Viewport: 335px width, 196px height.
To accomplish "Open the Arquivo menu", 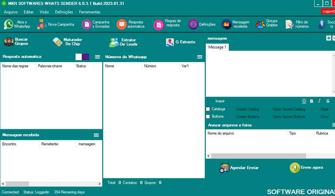I will tap(11, 12).
